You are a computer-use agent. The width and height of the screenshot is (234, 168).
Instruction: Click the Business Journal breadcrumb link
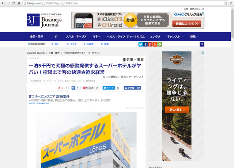(x=35, y=53)
